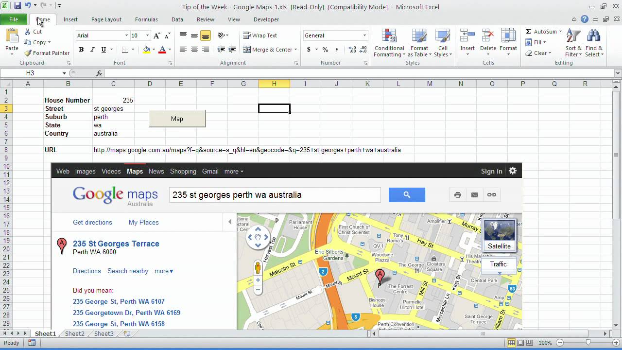Click the Google settings gear icon
This screenshot has height=350, width=622.
(x=513, y=171)
